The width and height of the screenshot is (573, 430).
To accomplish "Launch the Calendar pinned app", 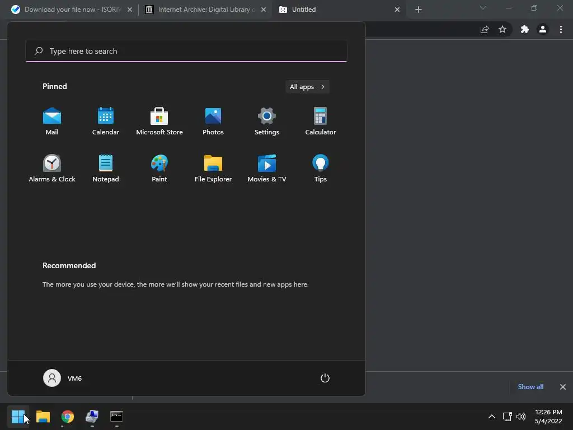I will click(x=106, y=121).
